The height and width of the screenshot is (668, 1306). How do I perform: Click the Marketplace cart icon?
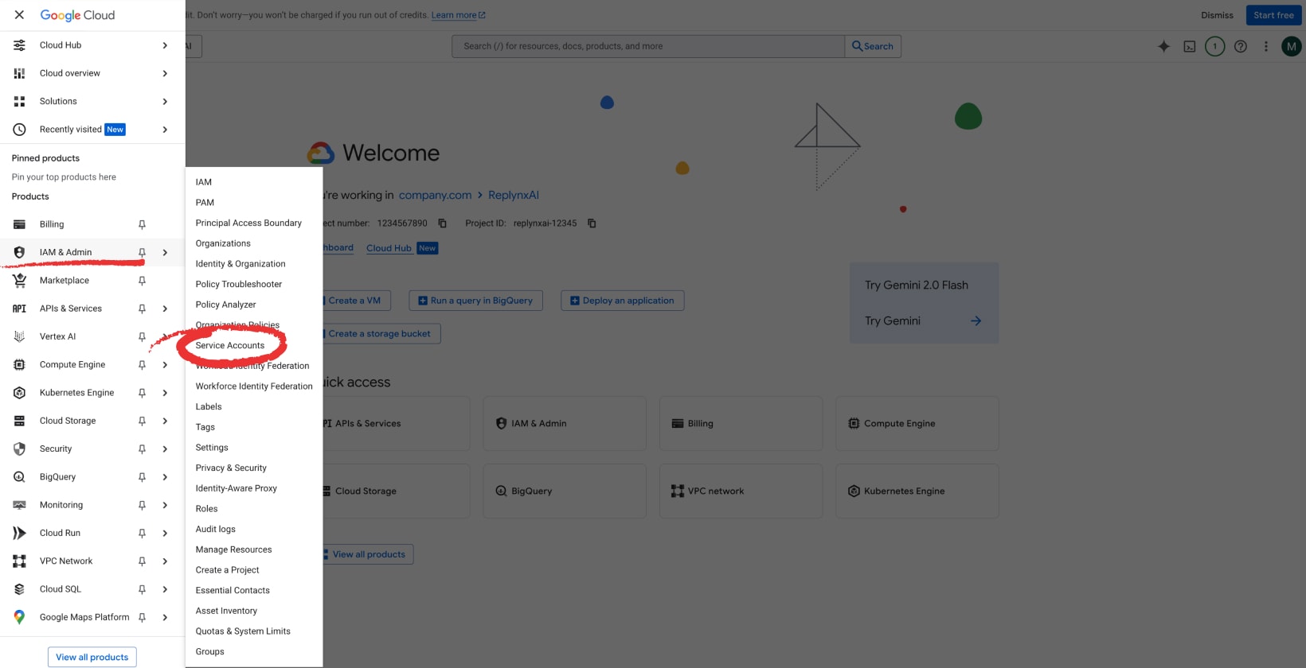tap(19, 280)
